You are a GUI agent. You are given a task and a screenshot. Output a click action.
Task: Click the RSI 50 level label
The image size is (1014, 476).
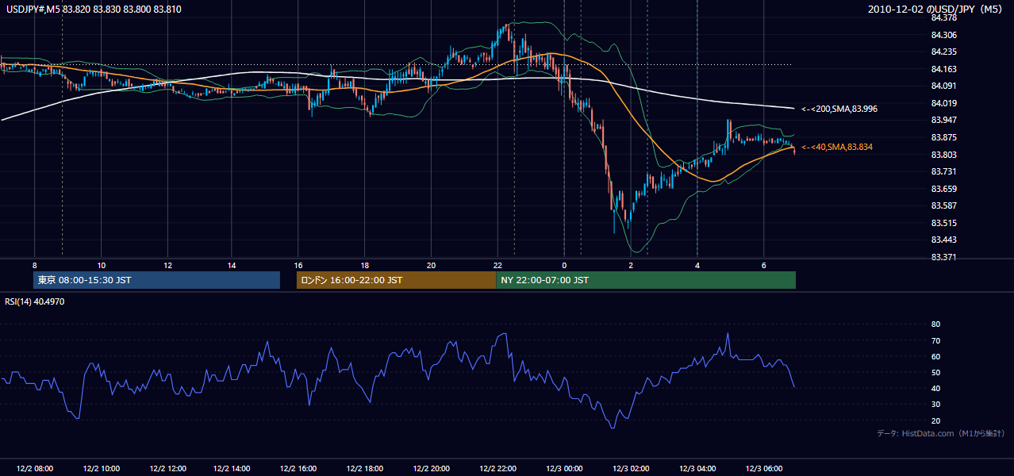(x=935, y=372)
